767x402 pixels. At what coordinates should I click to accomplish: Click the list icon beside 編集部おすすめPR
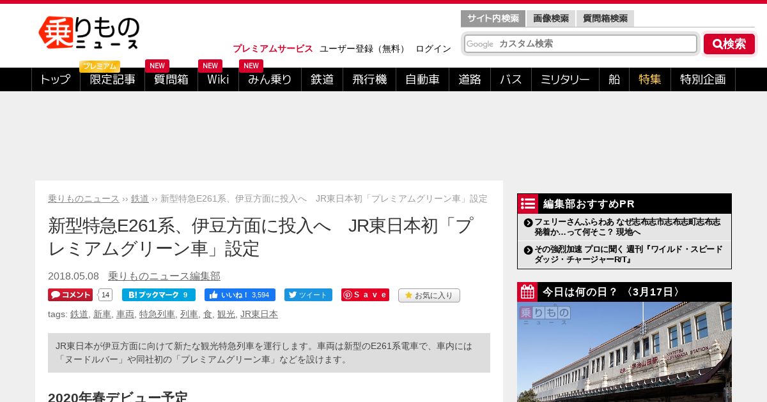(528, 204)
